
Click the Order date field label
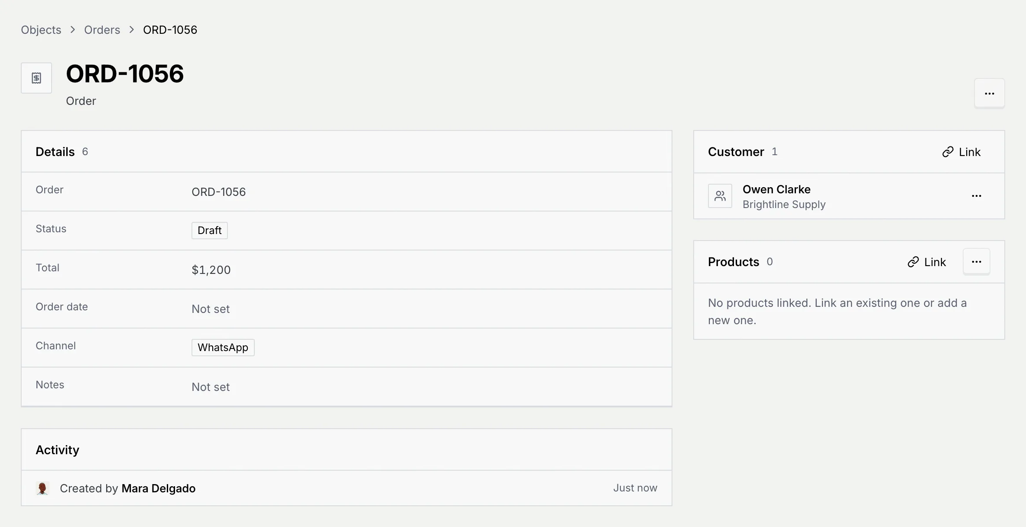point(62,307)
